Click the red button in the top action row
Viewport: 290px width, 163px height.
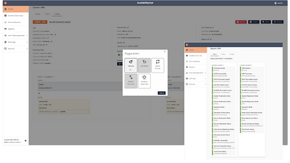tap(241, 22)
